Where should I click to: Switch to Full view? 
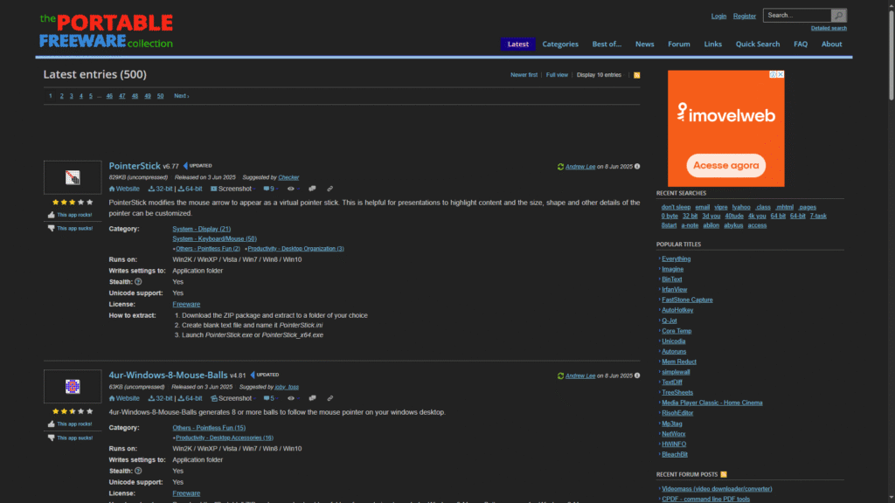(x=557, y=75)
